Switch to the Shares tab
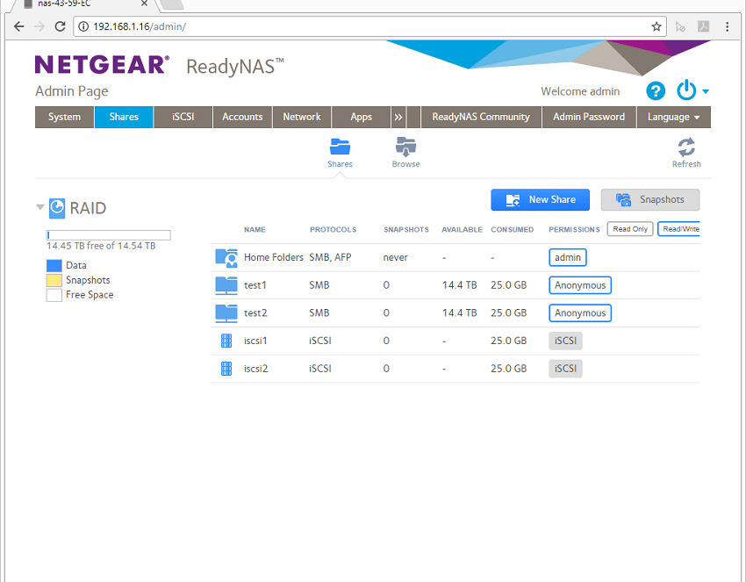This screenshot has width=746, height=582. coord(124,117)
